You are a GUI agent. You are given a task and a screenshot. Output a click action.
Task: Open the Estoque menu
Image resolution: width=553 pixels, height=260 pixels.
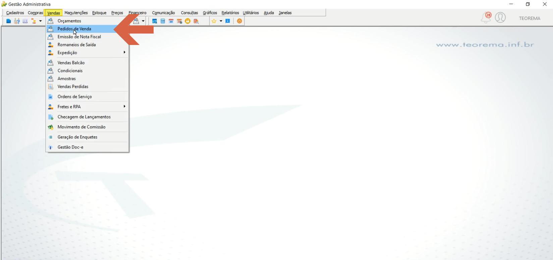(99, 13)
